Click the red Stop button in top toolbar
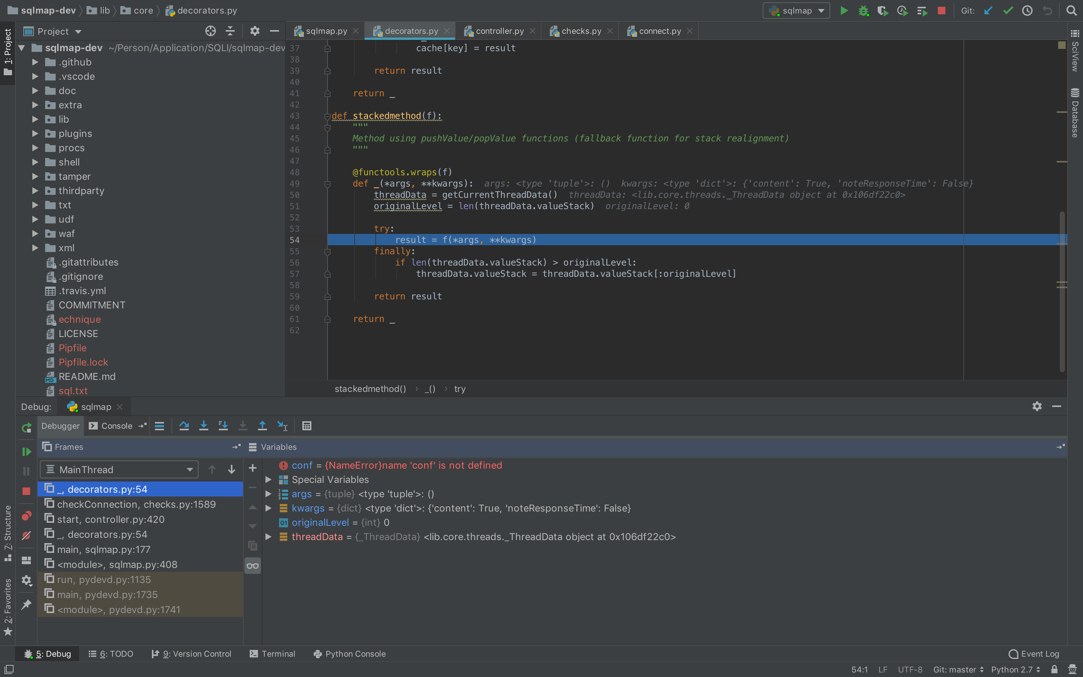This screenshot has height=677, width=1083. click(x=942, y=11)
